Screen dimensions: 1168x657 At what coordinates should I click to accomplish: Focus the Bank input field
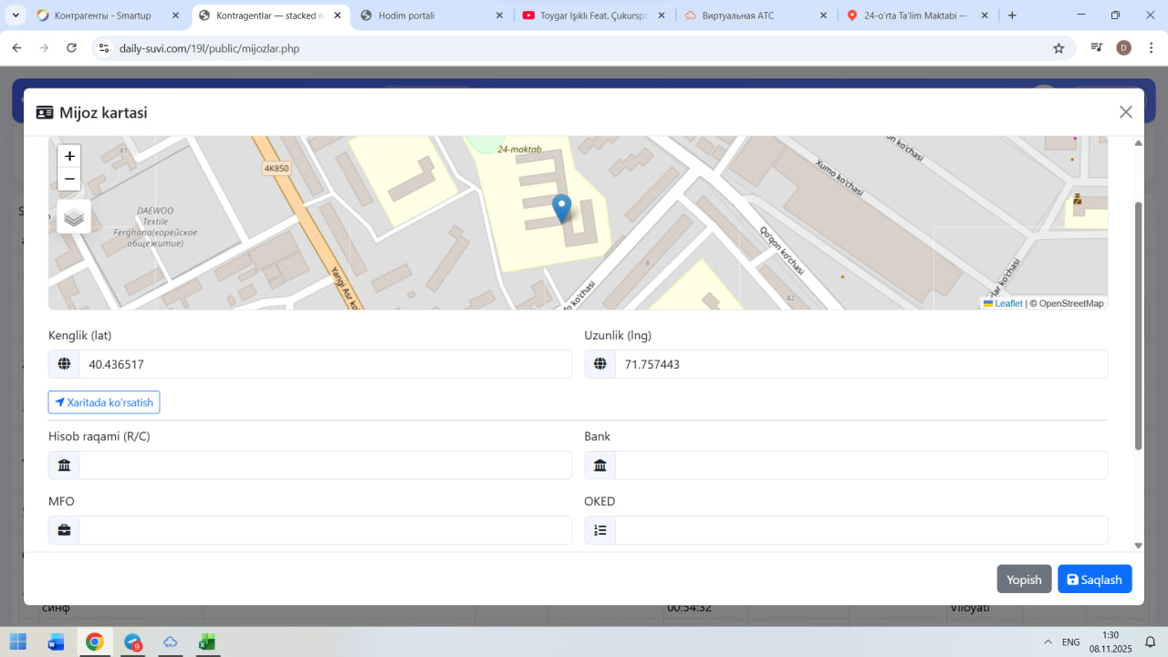[860, 465]
